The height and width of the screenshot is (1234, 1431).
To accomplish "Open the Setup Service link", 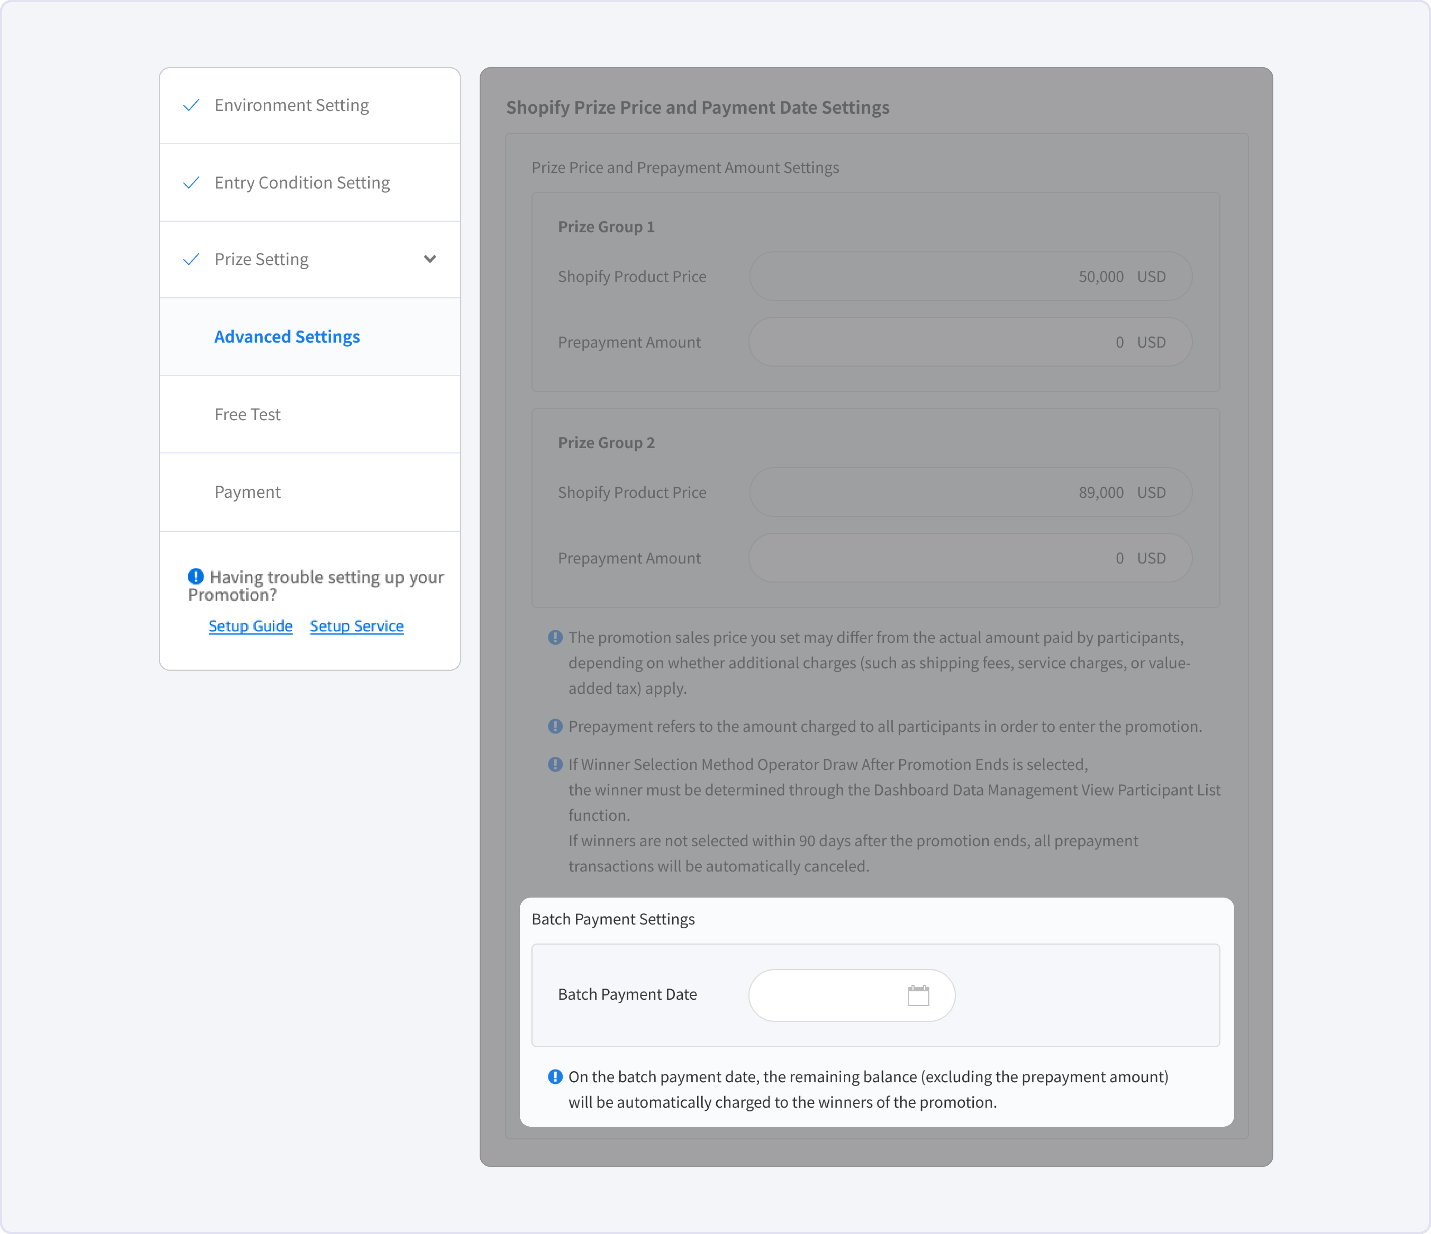I will (356, 626).
